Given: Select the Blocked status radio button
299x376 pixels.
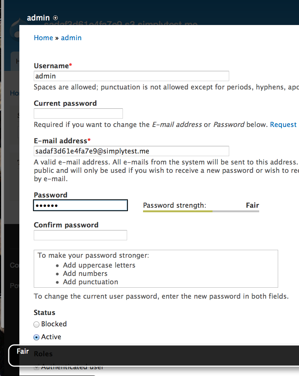Looking at the screenshot, I should coord(36,324).
